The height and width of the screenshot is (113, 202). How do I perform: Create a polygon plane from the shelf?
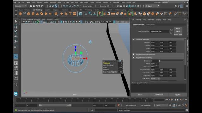click(x=46, y=14)
